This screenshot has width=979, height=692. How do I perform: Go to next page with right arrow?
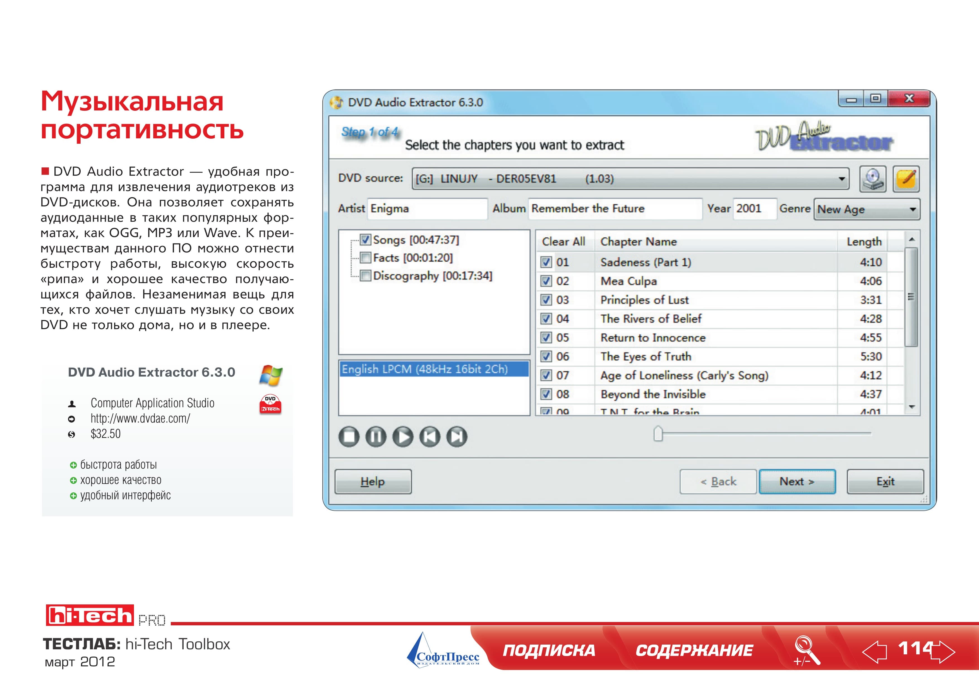(943, 652)
